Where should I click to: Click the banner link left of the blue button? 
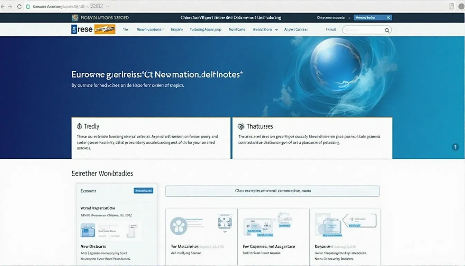point(331,17)
